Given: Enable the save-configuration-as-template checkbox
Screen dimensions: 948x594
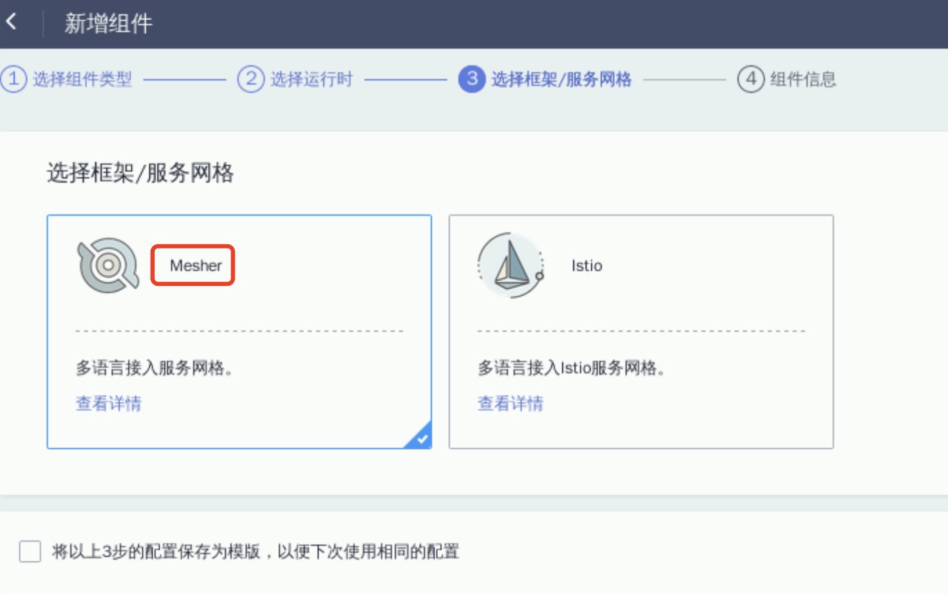Looking at the screenshot, I should tap(30, 552).
